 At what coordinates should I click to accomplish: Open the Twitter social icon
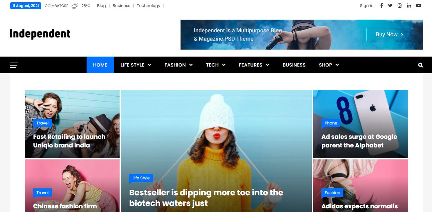[390, 5]
